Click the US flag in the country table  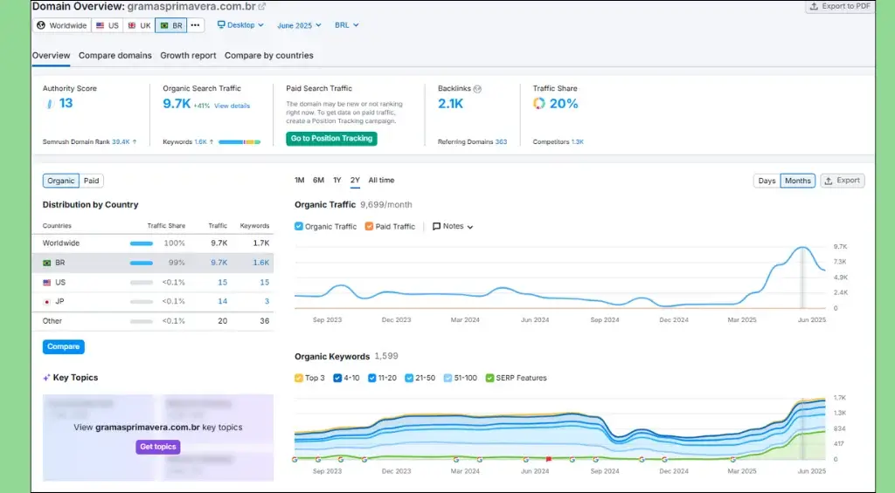(x=47, y=283)
